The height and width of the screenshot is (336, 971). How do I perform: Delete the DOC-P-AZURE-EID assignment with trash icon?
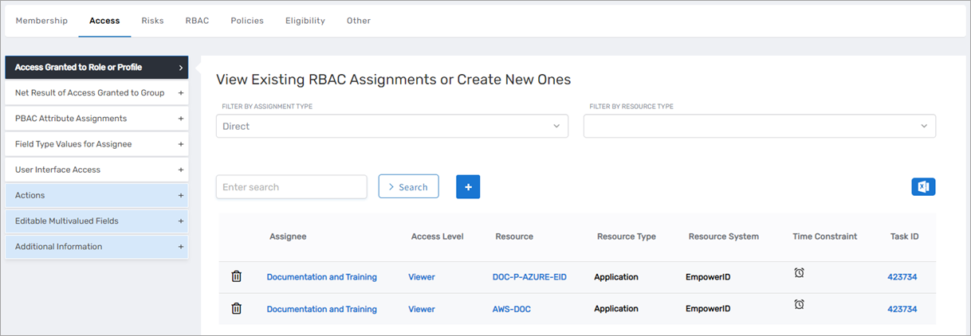[x=236, y=276]
